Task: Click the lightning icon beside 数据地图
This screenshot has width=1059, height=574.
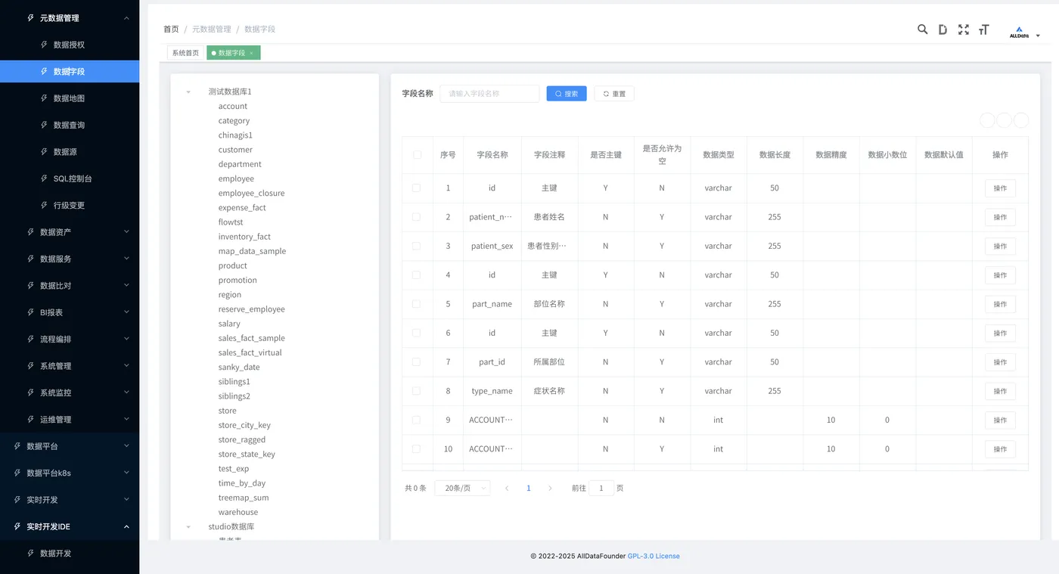Action: click(x=44, y=98)
